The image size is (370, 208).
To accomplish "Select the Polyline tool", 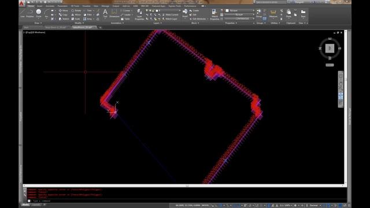I will pos(30,13).
